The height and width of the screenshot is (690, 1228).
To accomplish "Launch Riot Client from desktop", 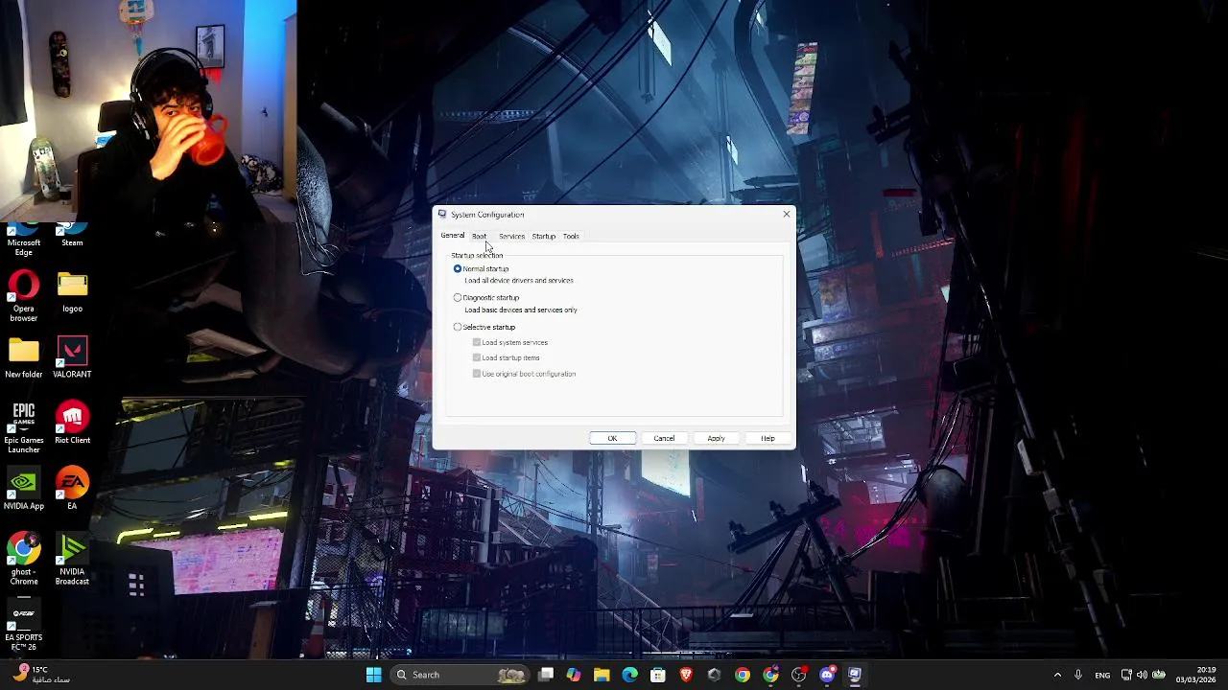I will pyautogui.click(x=72, y=424).
